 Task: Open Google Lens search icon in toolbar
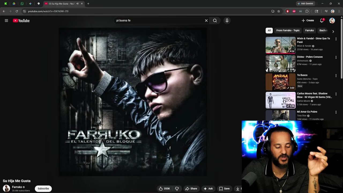click(x=316, y=11)
